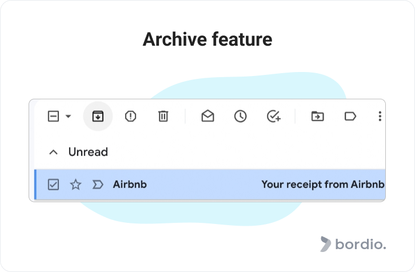Click the bordio logo
415x272 pixels.
pos(353,244)
